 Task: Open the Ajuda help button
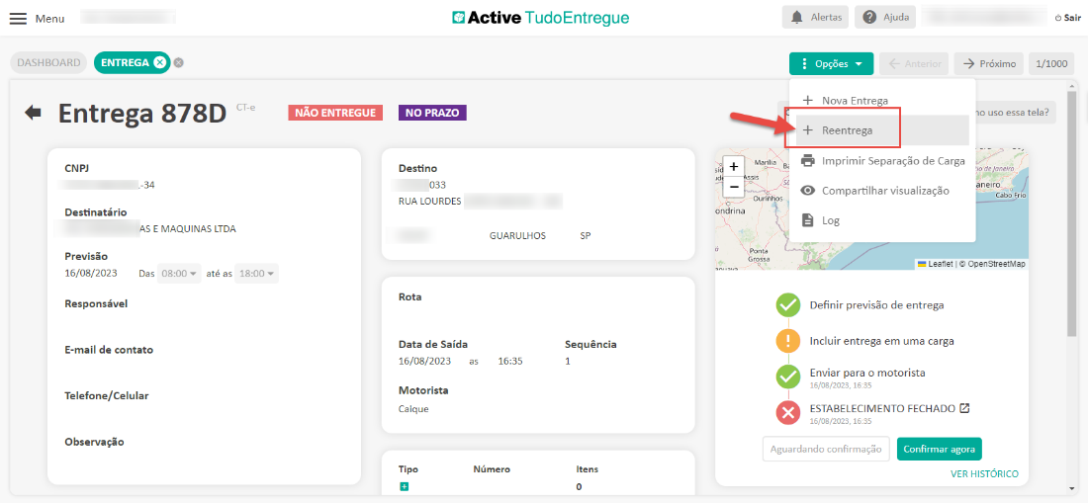coord(884,18)
